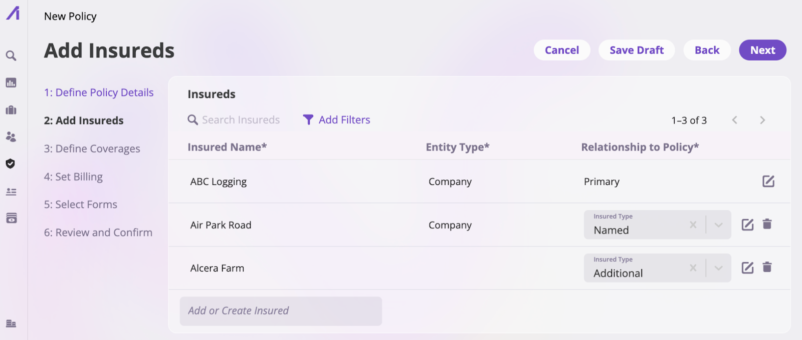Click the 1–3 of 3 pagination text
The width and height of the screenshot is (802, 340).
click(x=689, y=120)
